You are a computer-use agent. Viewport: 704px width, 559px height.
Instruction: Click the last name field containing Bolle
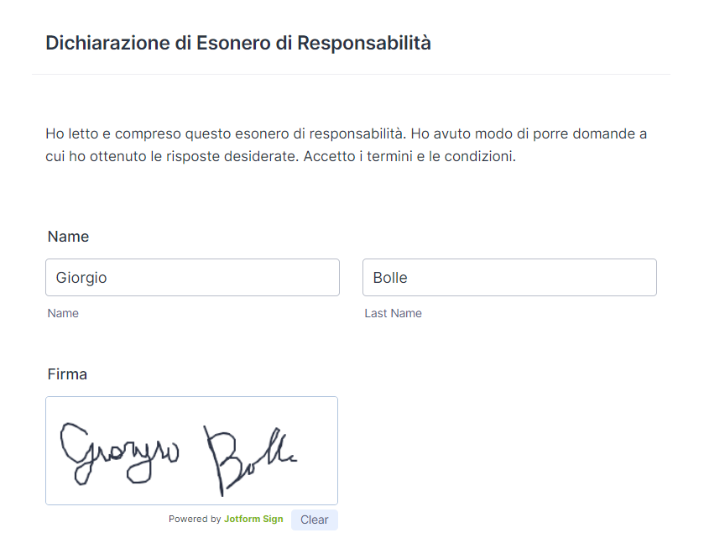[x=509, y=278]
